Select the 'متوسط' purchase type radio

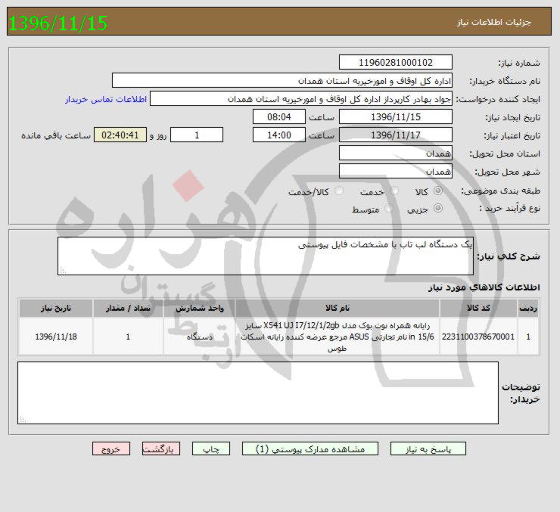389,209
